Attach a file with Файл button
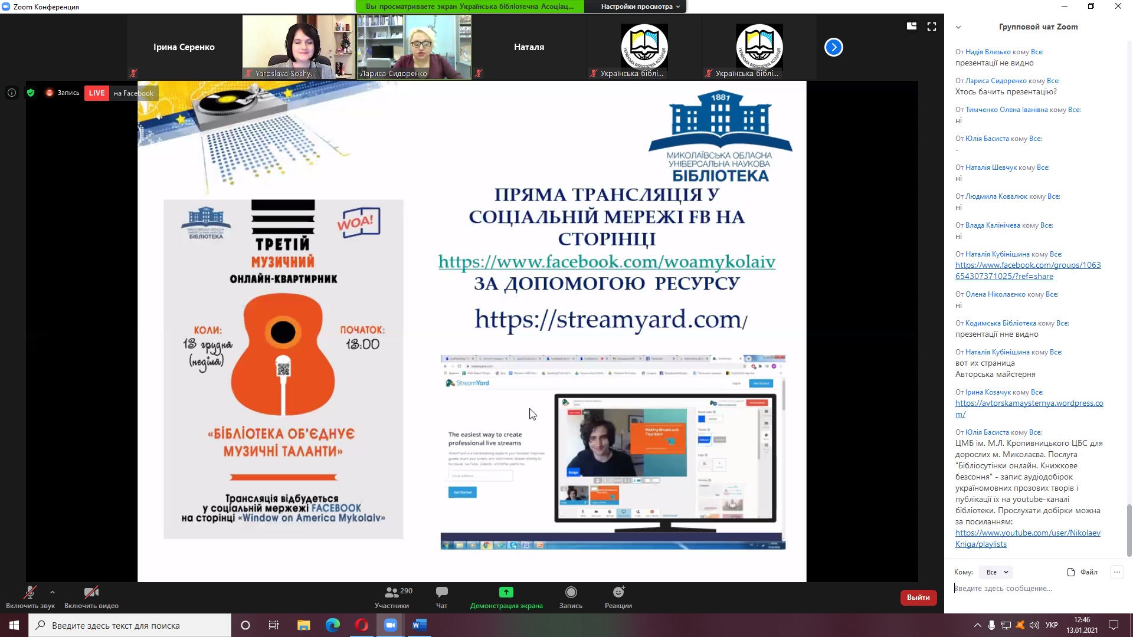This screenshot has height=637, width=1133. [x=1082, y=572]
